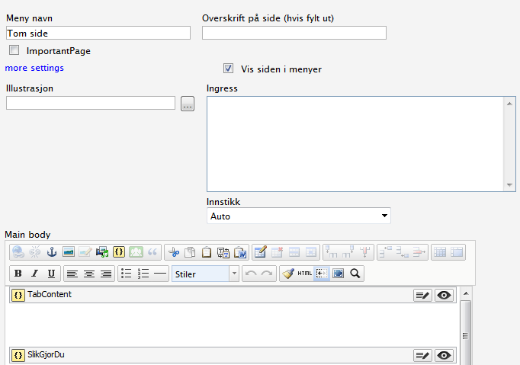Open the Innstikk dropdown
This screenshot has height=365, width=520.
(x=298, y=216)
